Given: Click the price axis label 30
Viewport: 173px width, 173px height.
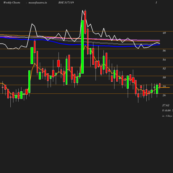Looking at the screenshot, I should point(164,78).
